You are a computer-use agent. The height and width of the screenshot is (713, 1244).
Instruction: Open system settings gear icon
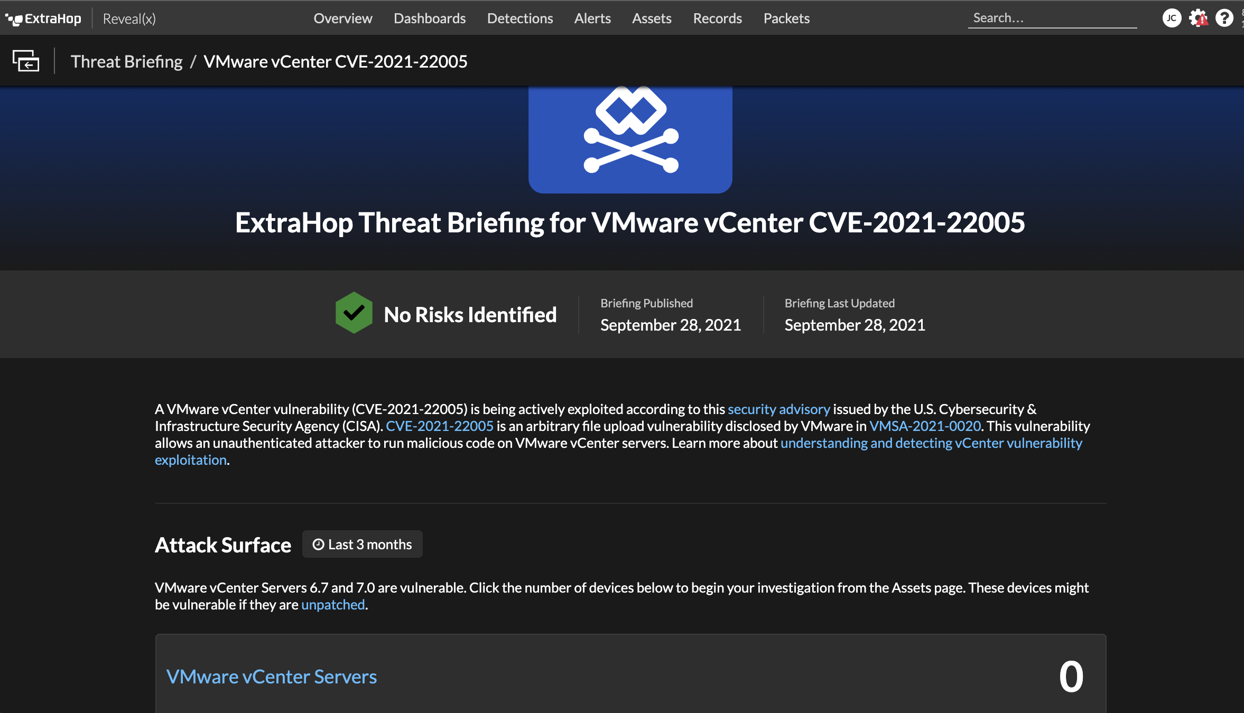[x=1199, y=18]
